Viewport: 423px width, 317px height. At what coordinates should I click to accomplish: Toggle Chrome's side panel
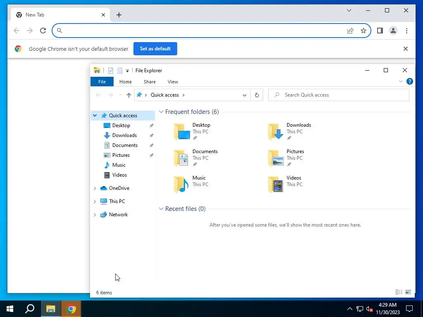pyautogui.click(x=380, y=31)
